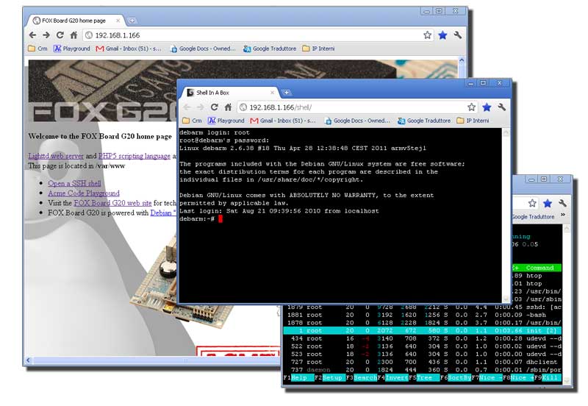Click bookmark star in Shell In A Box address bar
The height and width of the screenshot is (406, 588).
[471, 107]
